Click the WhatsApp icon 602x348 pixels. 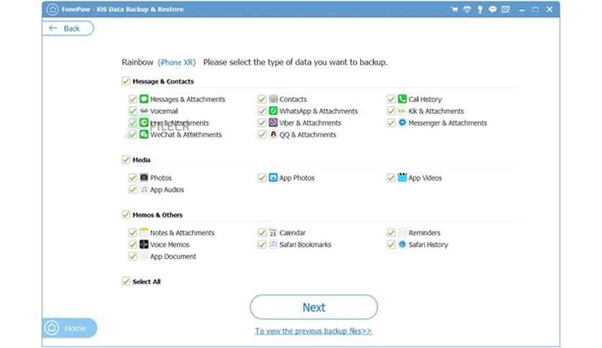coord(273,111)
